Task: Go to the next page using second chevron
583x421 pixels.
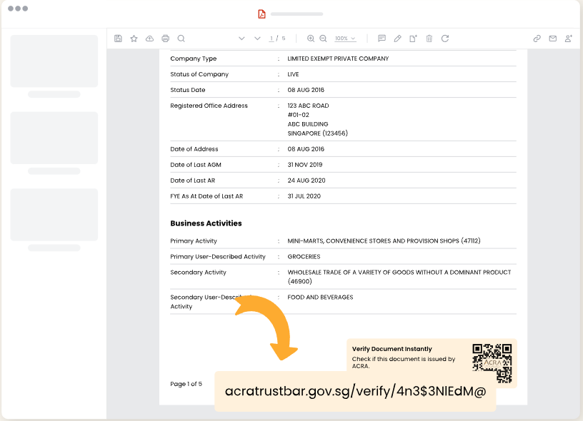Action: (x=257, y=39)
